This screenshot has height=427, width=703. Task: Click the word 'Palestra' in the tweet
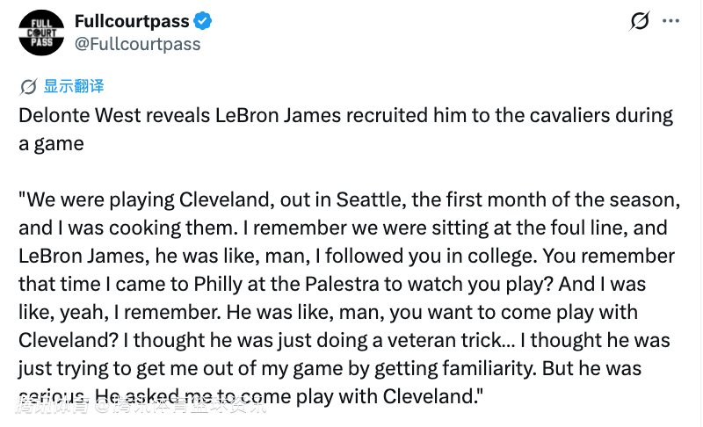pyautogui.click(x=342, y=284)
